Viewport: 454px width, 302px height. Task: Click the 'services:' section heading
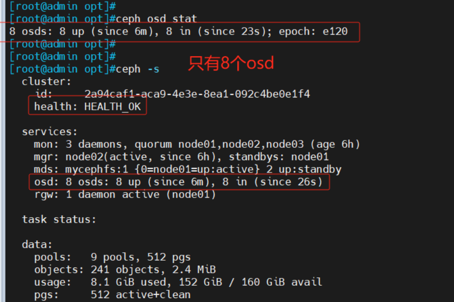coord(50,132)
